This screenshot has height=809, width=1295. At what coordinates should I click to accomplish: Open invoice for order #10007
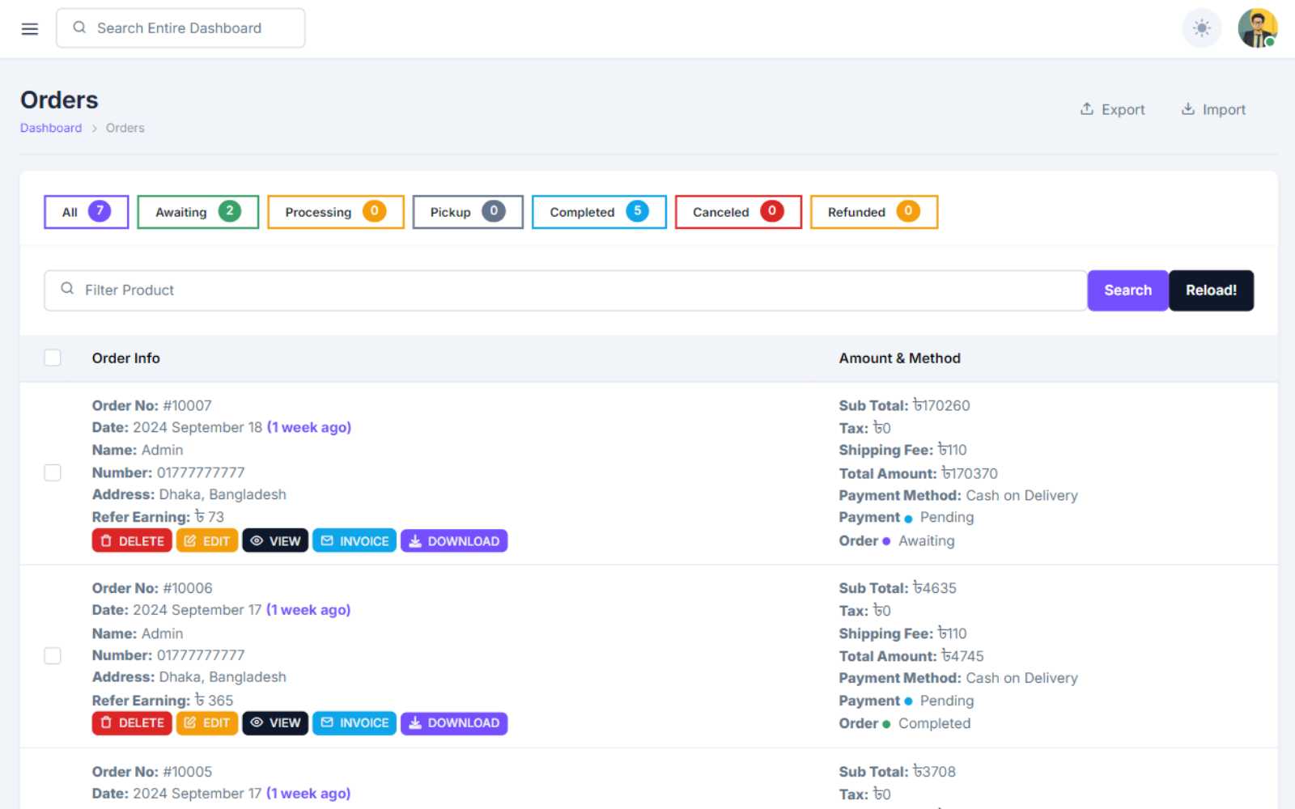point(355,541)
